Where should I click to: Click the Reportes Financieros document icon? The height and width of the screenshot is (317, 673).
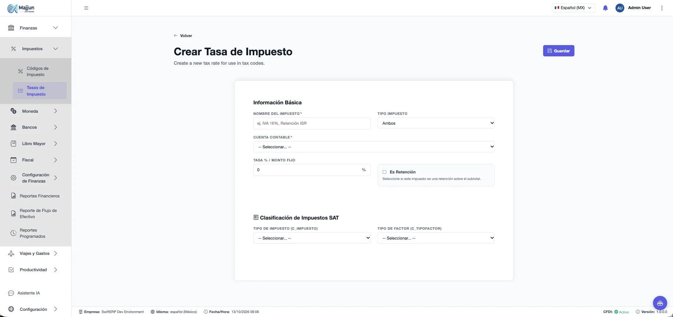(x=13, y=196)
